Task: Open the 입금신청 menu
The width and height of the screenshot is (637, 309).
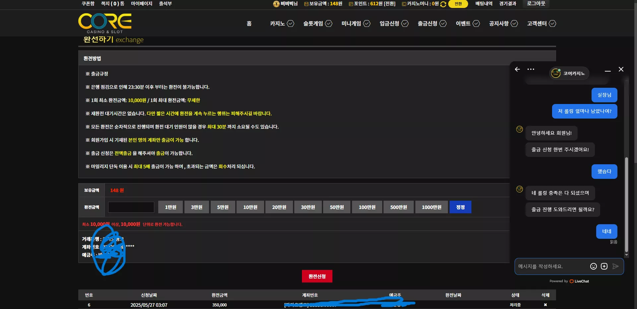Action: coord(389,24)
